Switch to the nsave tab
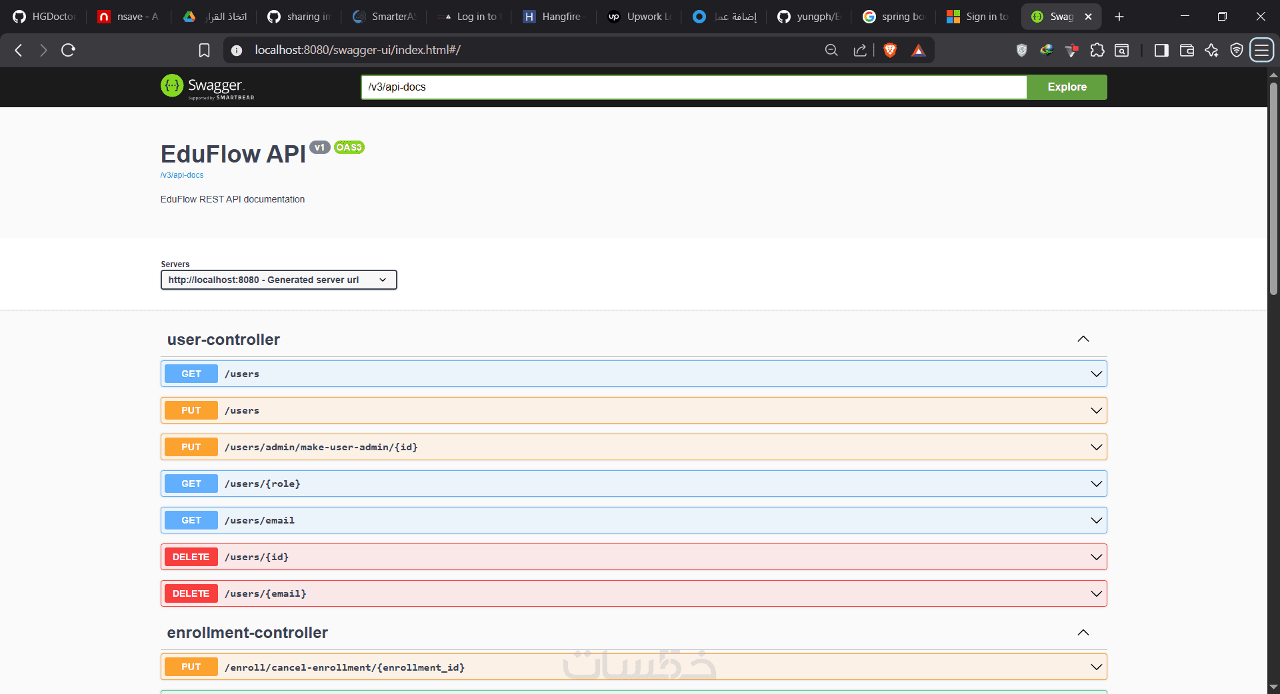1280x694 pixels. point(129,17)
